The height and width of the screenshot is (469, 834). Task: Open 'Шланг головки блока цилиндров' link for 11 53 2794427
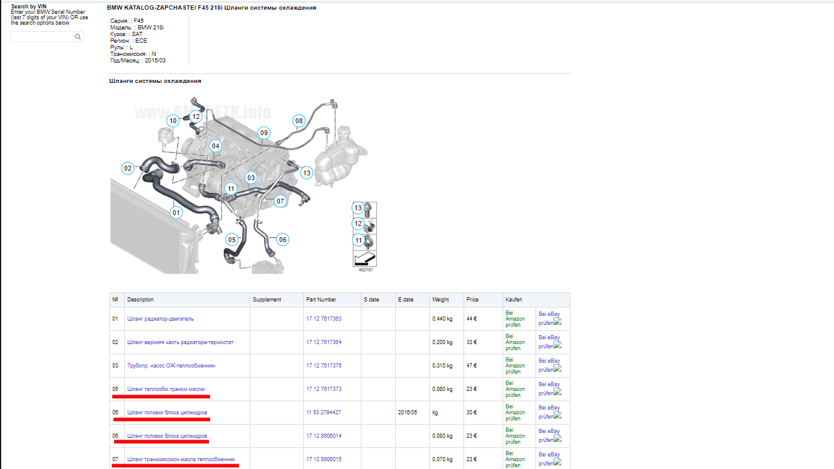pyautogui.click(x=167, y=413)
